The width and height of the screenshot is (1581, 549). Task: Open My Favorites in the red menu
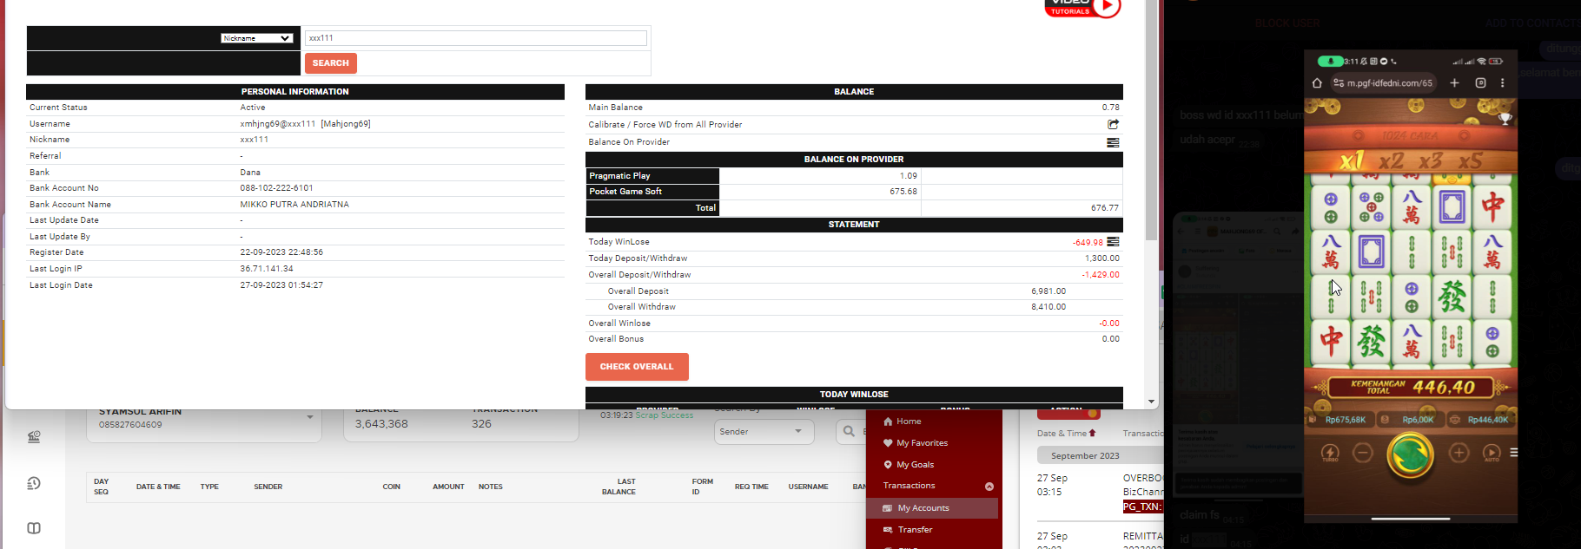pos(922,443)
